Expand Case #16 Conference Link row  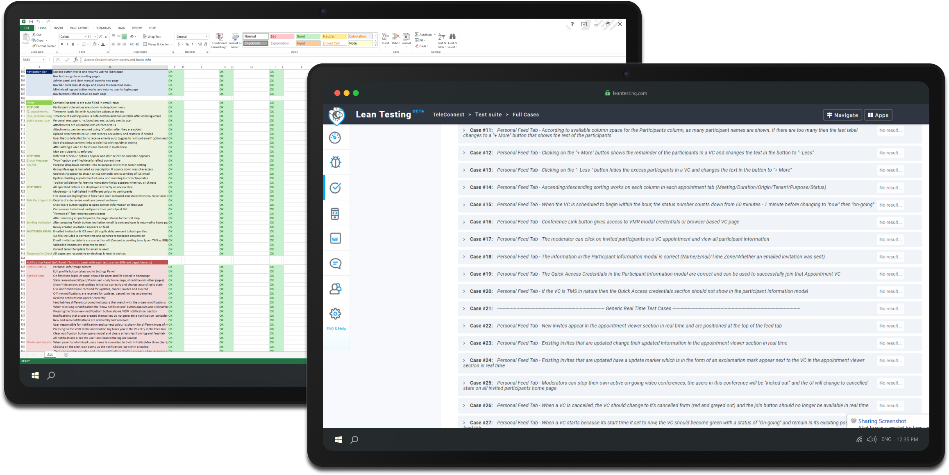[464, 222]
